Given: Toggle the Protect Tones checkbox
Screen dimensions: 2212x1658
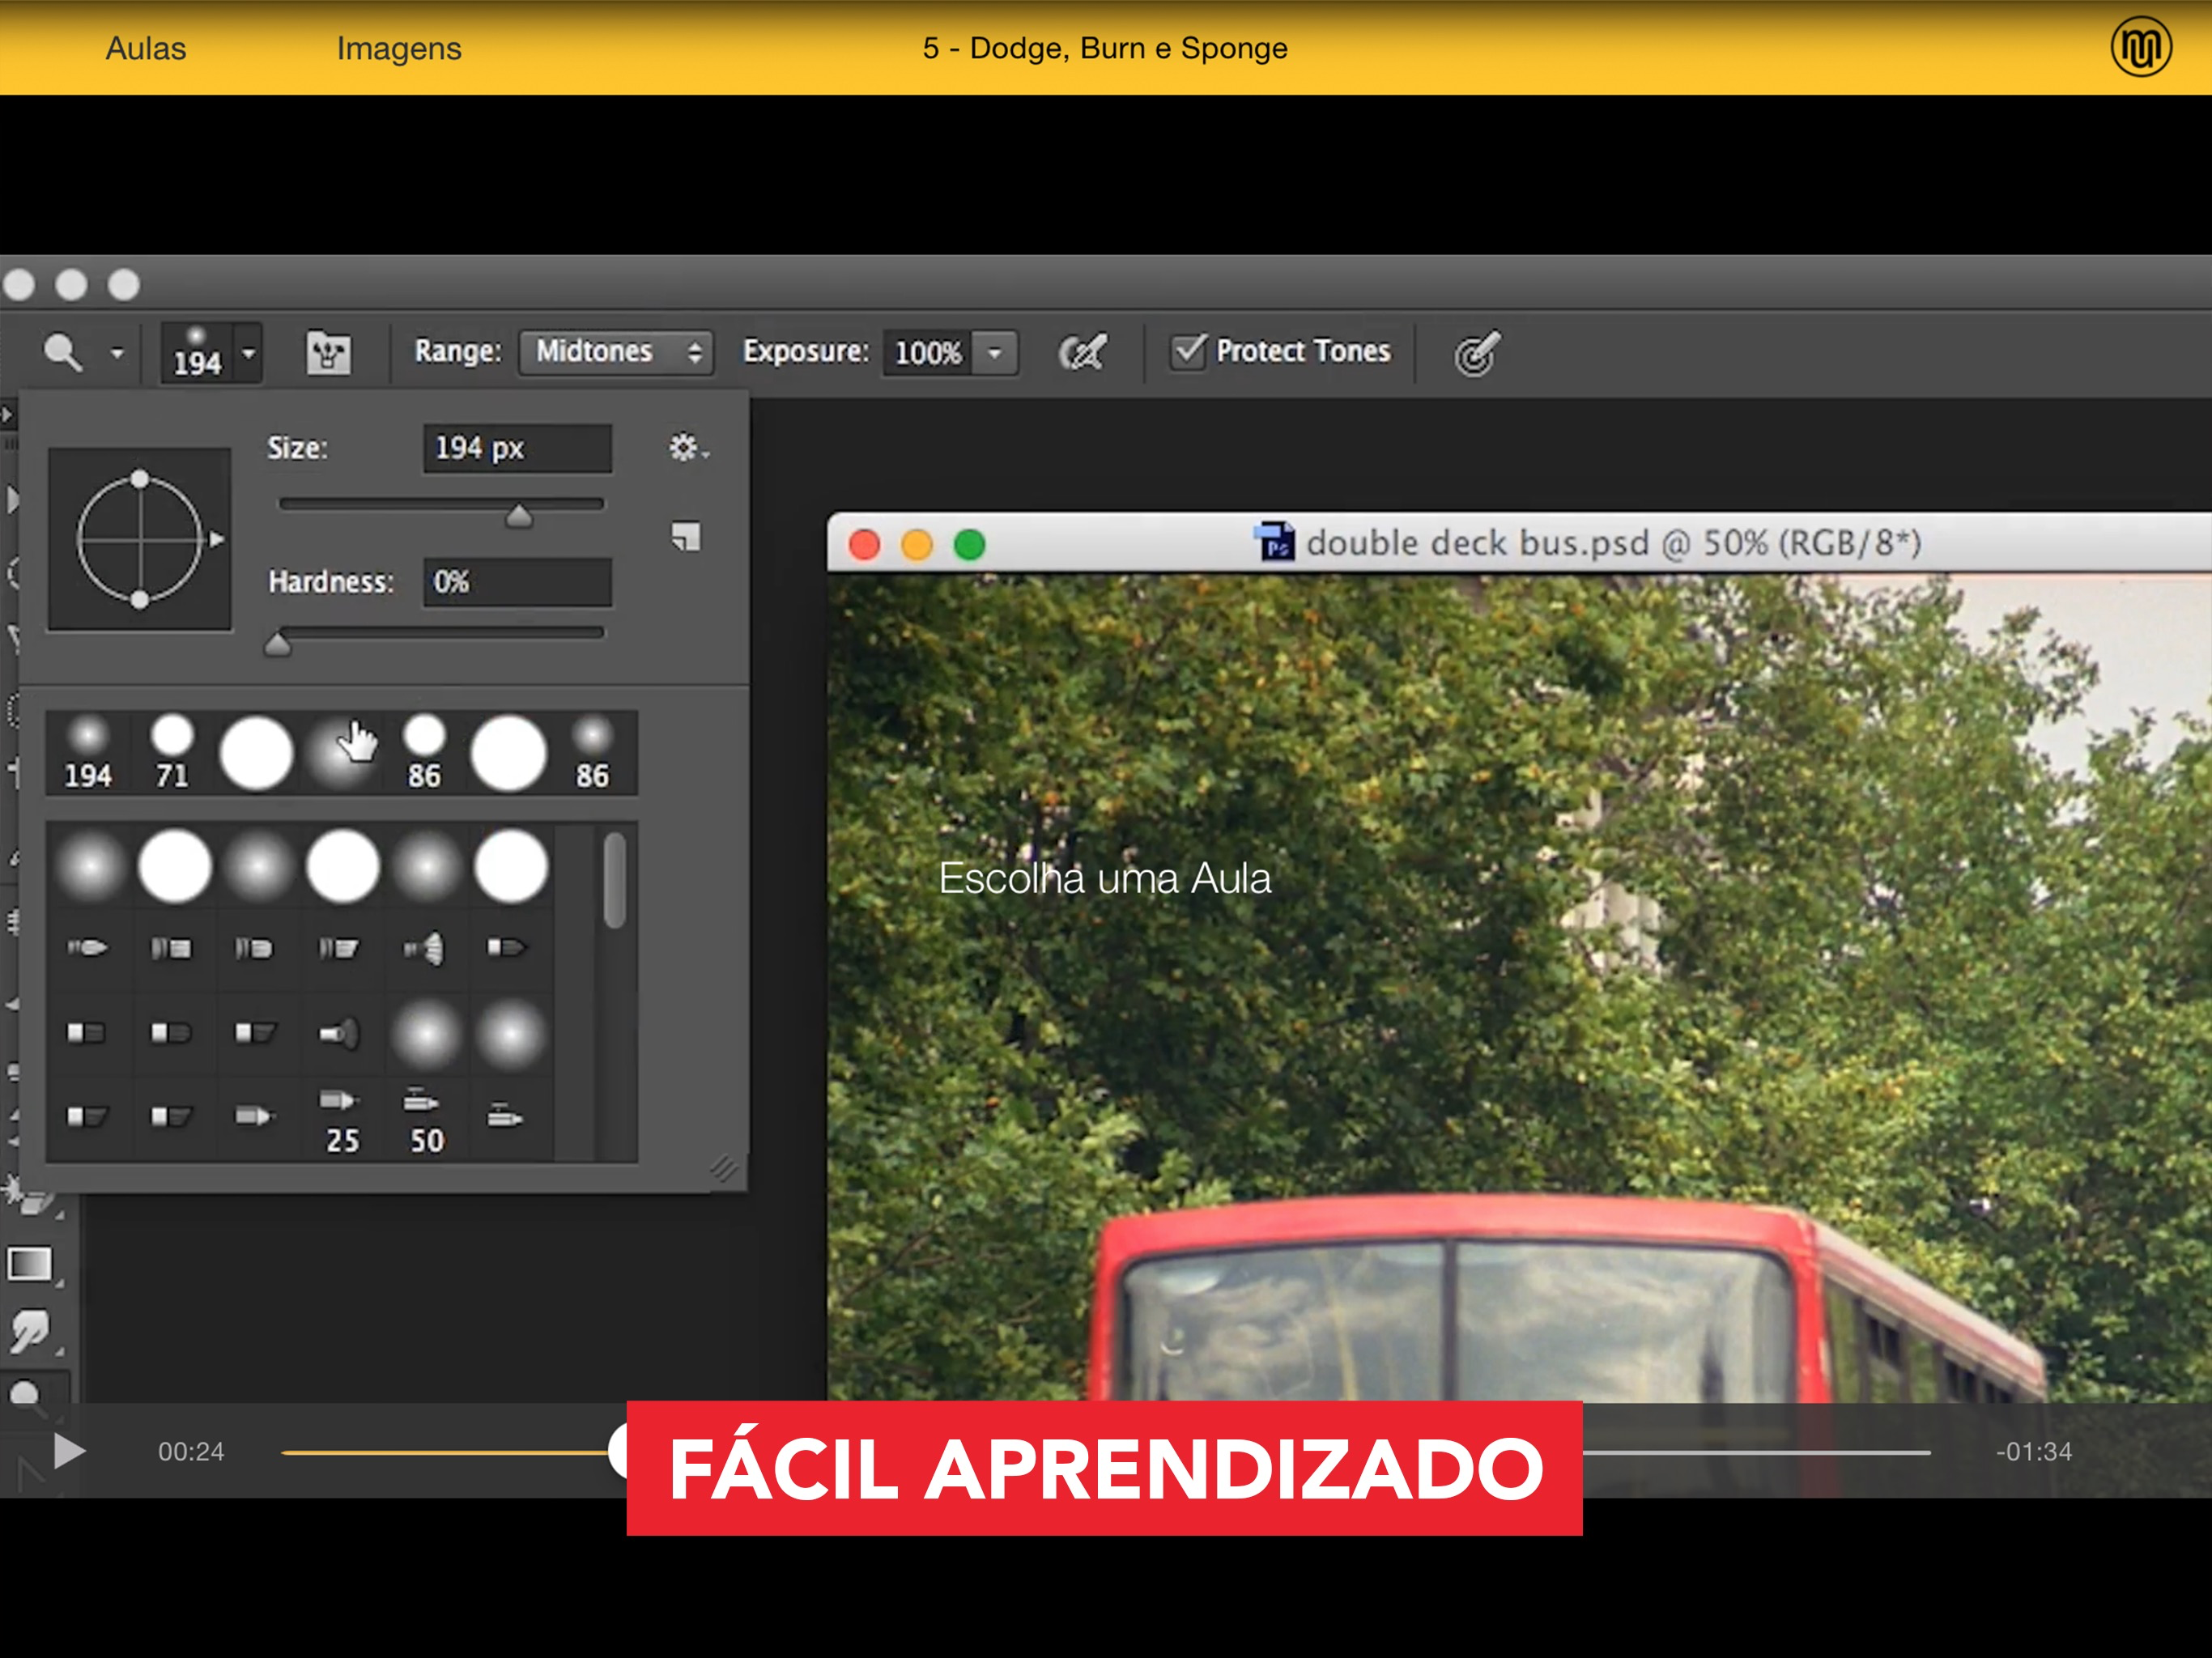Looking at the screenshot, I should click(x=1189, y=351).
